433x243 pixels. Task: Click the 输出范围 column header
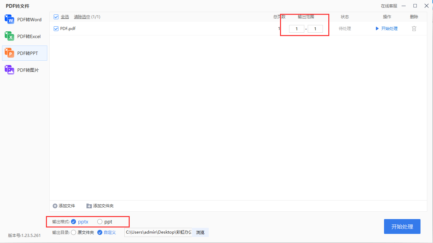pos(306,17)
